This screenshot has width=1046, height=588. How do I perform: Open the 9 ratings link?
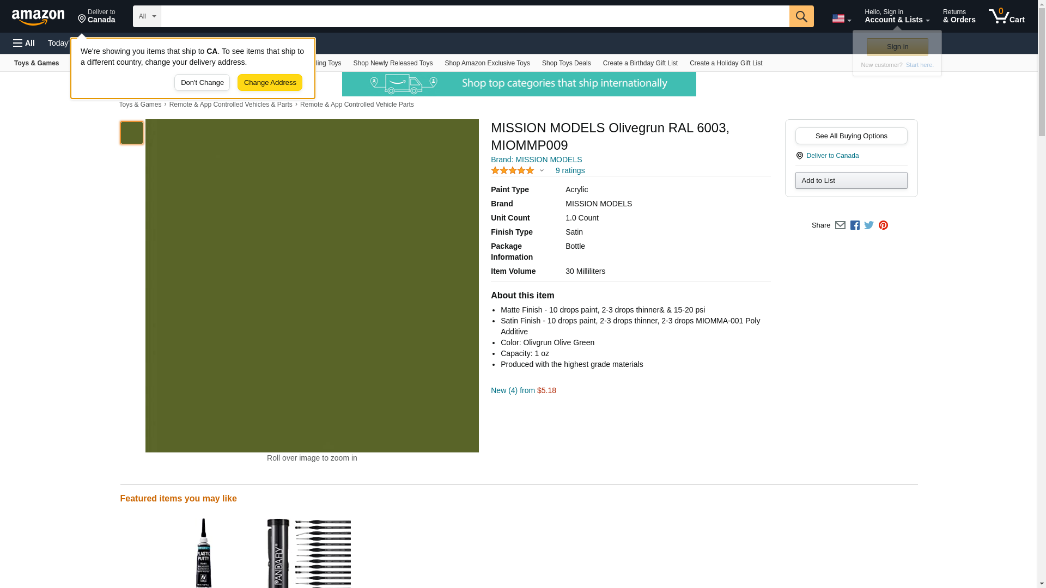(x=570, y=171)
